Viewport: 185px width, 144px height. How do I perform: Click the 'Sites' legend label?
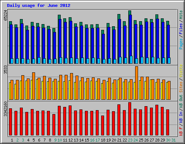point(181,87)
